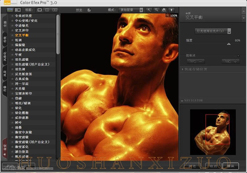The height and width of the screenshot is (173, 247).
Task: Adjust the 强度 strength slider handle
Action: pyautogui.click(x=229, y=44)
